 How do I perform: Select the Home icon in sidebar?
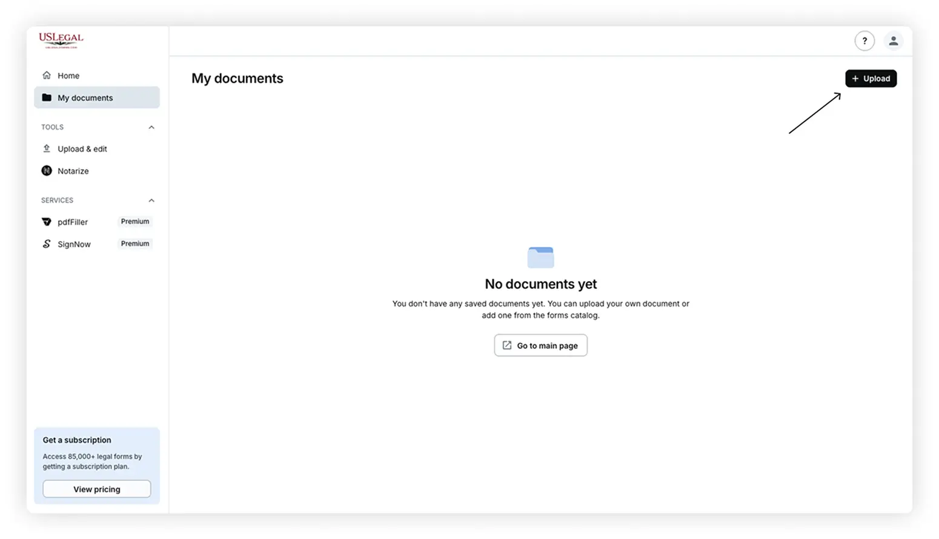pos(47,75)
